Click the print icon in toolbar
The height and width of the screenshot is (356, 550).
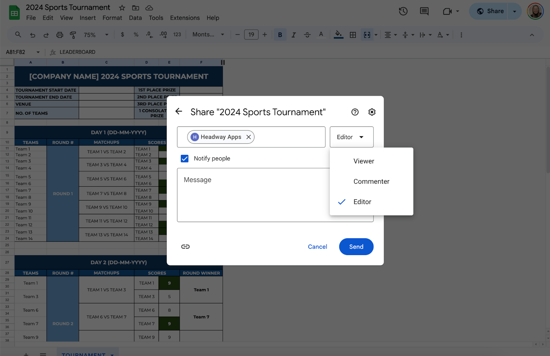pos(59,35)
